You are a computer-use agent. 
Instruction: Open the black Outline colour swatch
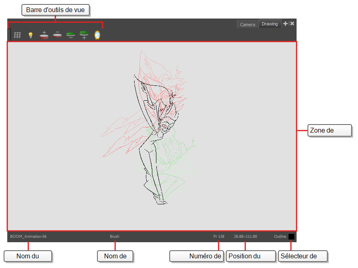(291, 237)
